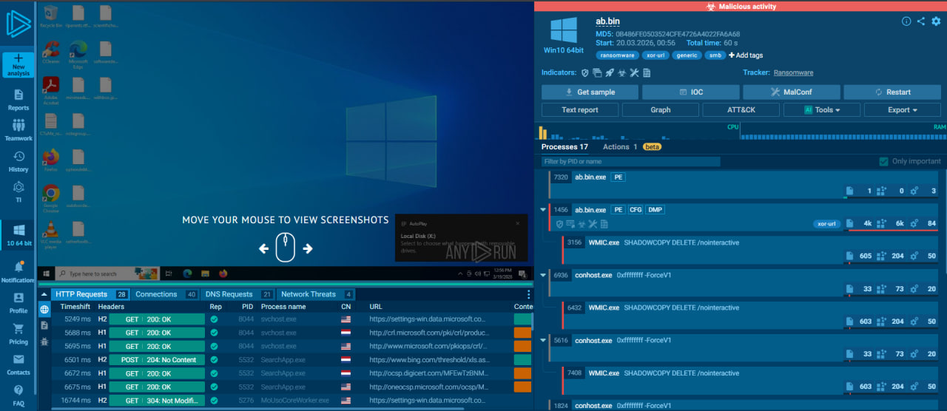
Task: Click the info icon beside the share icon
Action: click(x=906, y=21)
